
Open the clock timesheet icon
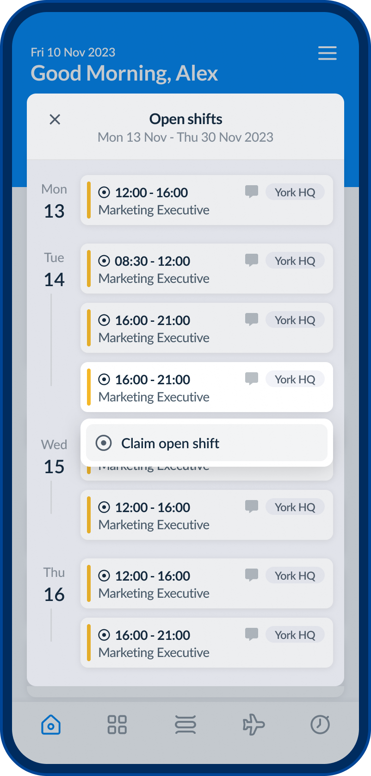pos(320,725)
